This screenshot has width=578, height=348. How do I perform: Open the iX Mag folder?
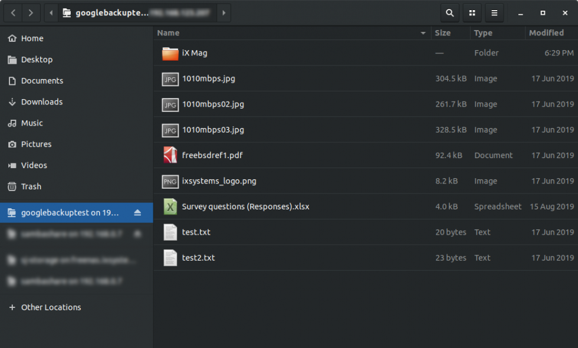point(195,53)
